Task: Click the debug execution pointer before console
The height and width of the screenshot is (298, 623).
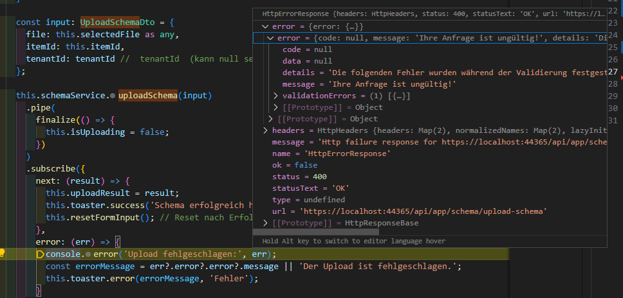Action: (x=40, y=254)
